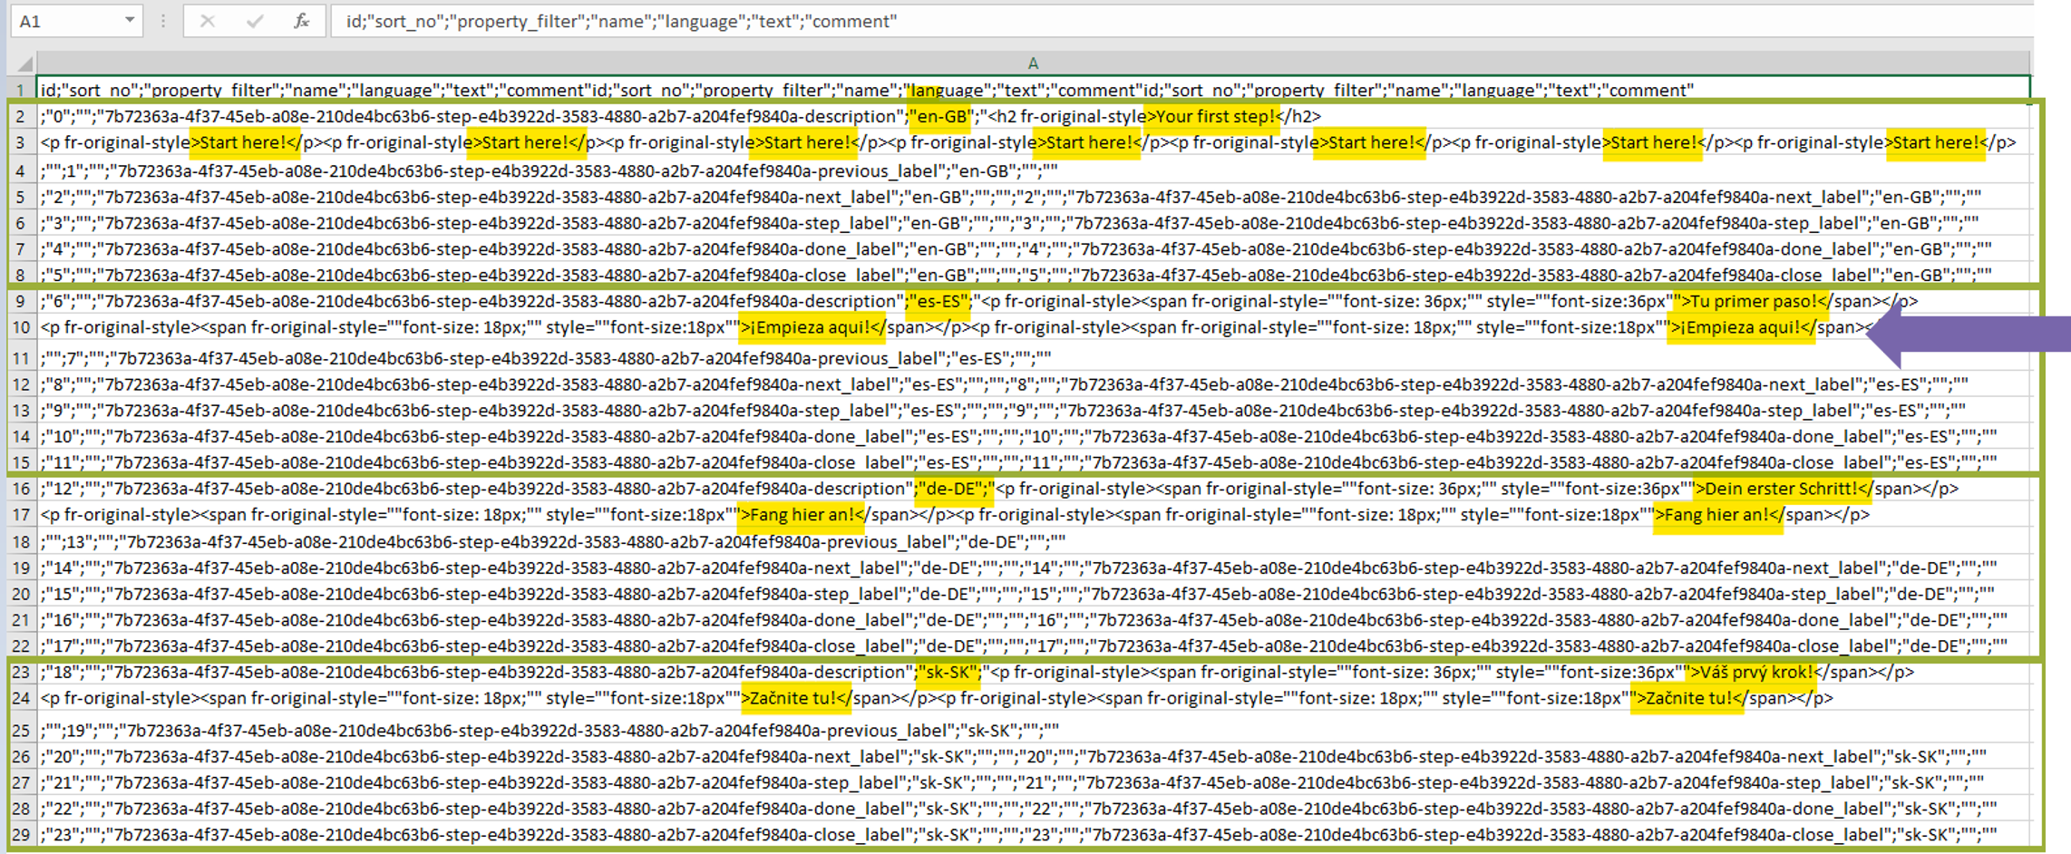This screenshot has width=2071, height=854.
Task: Select row 1 header
Action: [20, 90]
